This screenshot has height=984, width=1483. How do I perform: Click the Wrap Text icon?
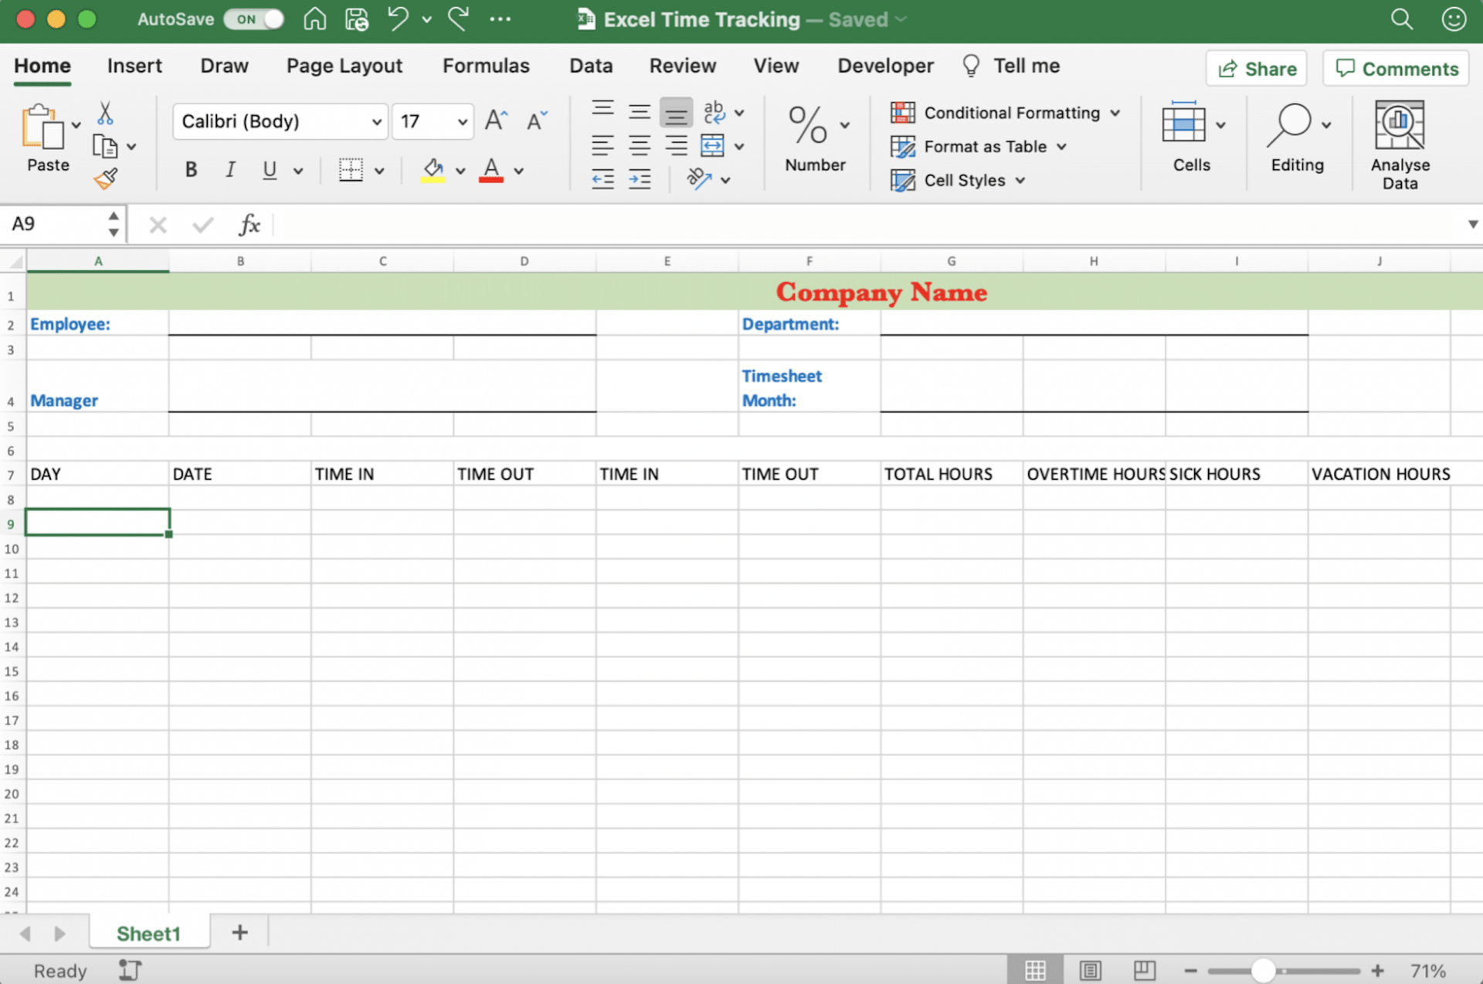click(x=714, y=112)
